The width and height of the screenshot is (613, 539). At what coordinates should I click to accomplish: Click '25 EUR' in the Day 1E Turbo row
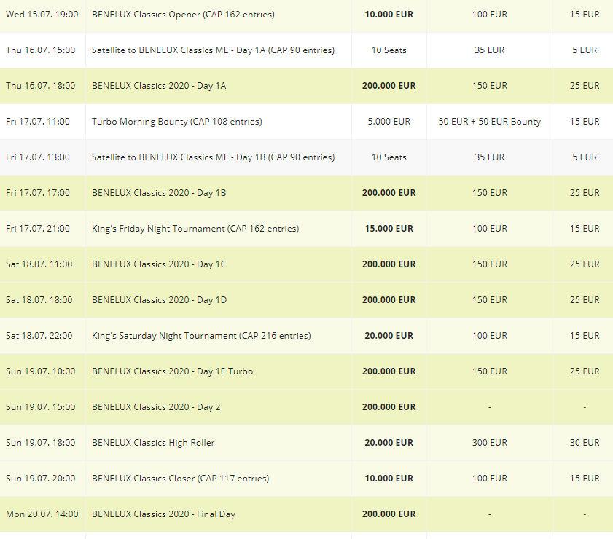pyautogui.click(x=585, y=371)
